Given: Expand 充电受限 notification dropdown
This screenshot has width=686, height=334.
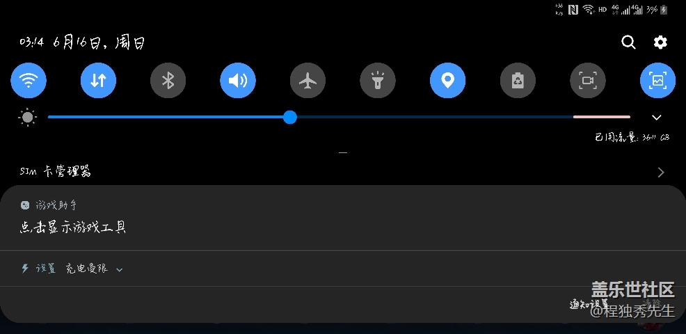Looking at the screenshot, I should [120, 270].
